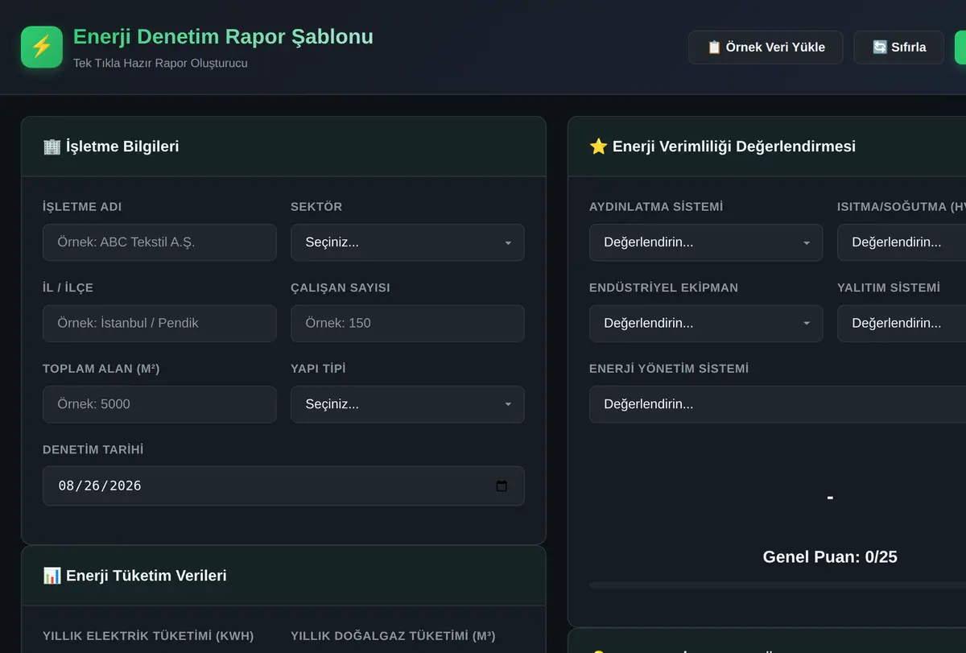Expand the Yapı Tipi dropdown
This screenshot has height=653, width=966.
407,404
